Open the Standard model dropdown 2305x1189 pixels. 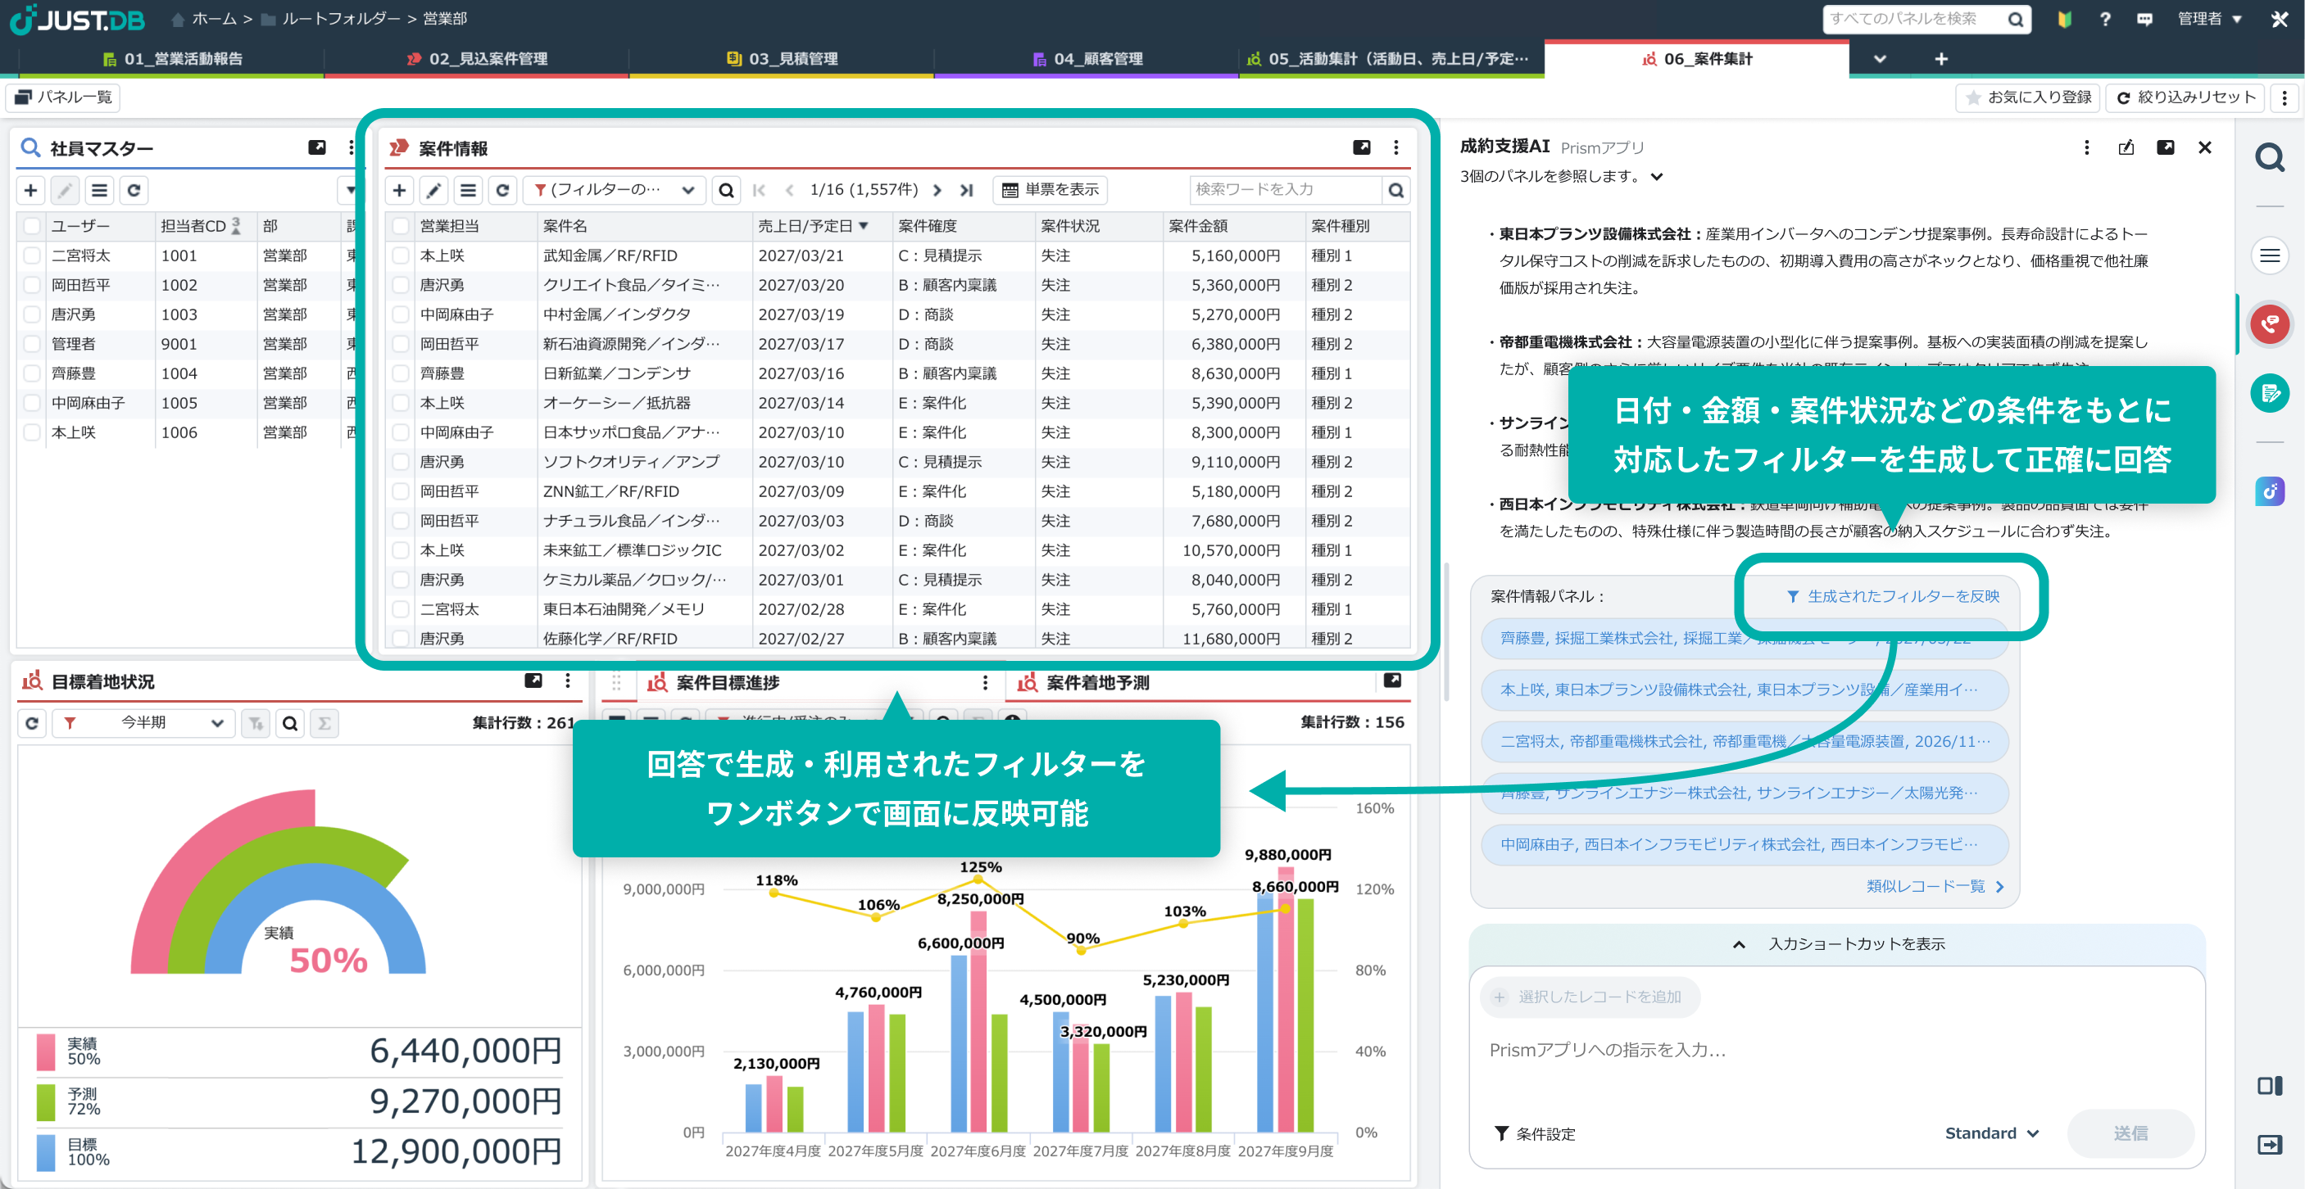[x=1992, y=1132]
